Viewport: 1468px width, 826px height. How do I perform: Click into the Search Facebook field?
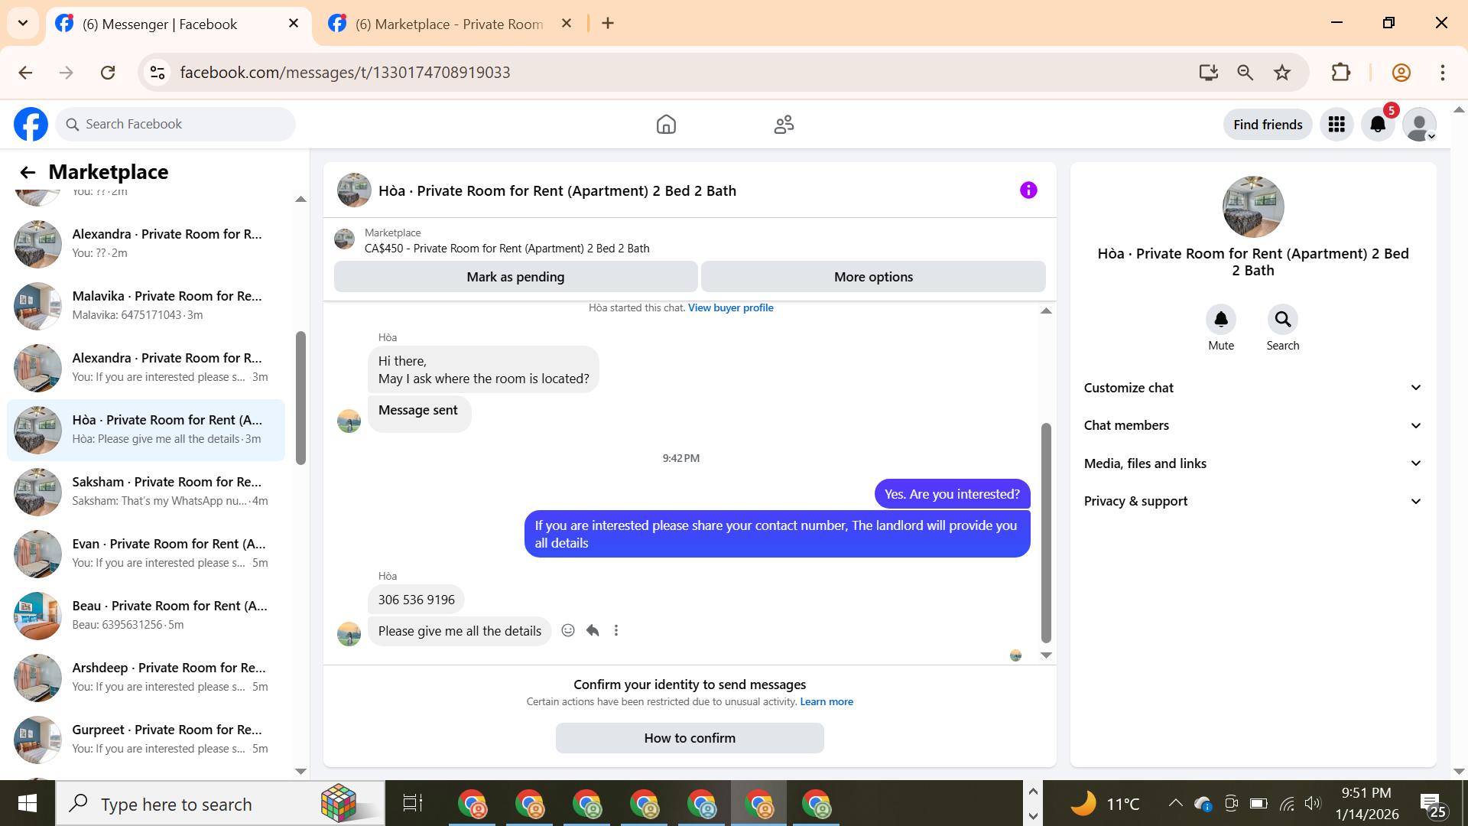[x=176, y=125]
